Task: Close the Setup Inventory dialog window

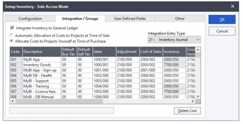Action: 233,6
